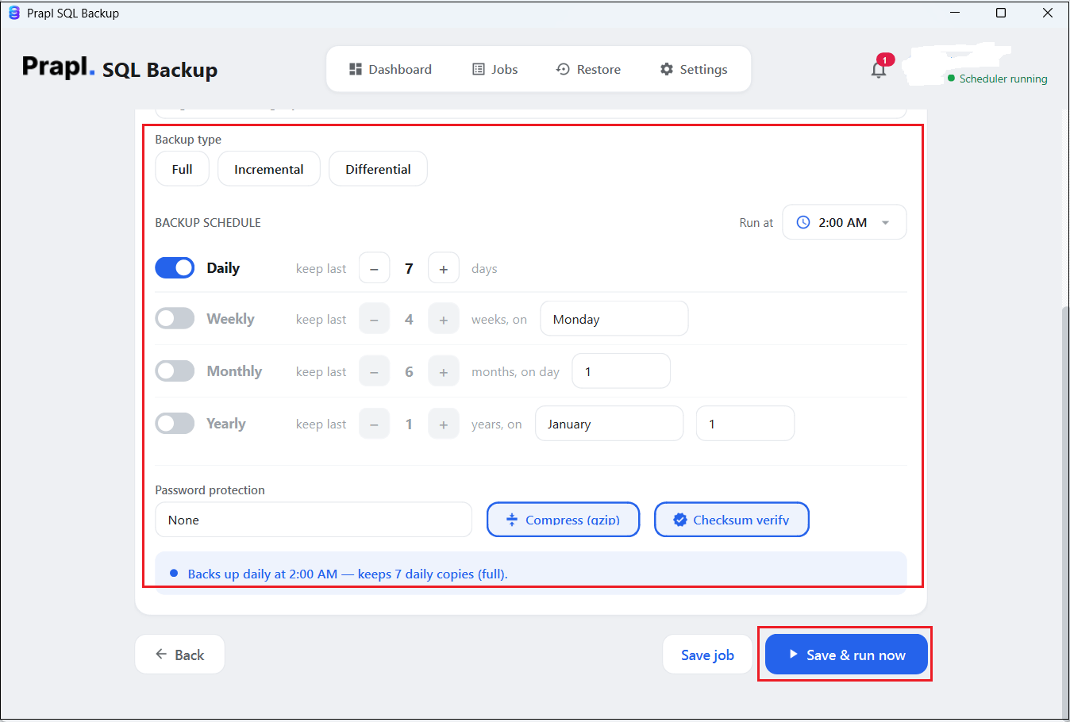Open the Run at time dropdown
The height and width of the screenshot is (722, 1070).
[x=845, y=222]
